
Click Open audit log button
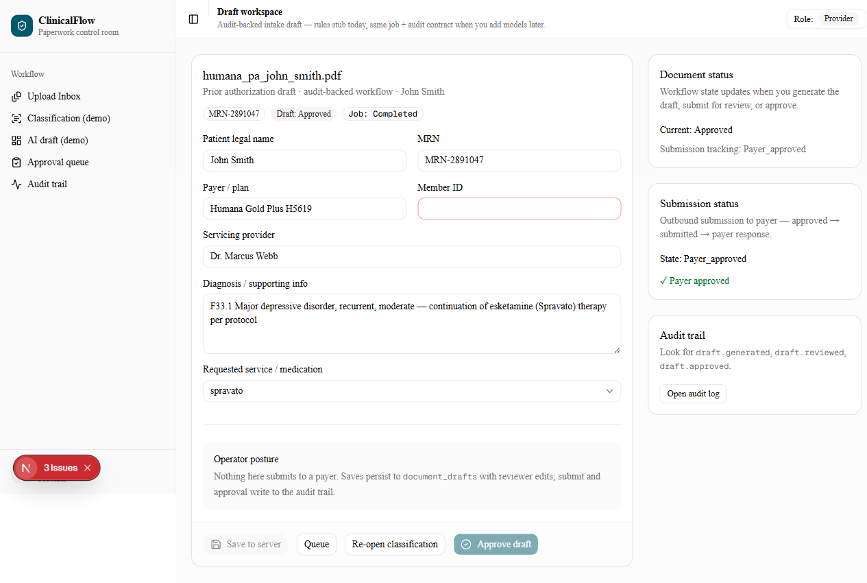pos(693,394)
